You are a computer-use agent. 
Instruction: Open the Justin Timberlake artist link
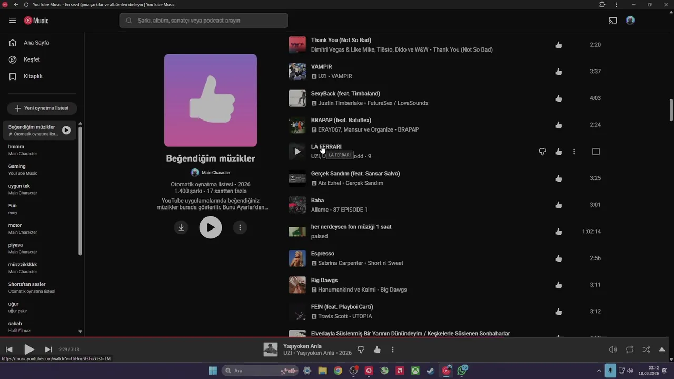tap(340, 103)
